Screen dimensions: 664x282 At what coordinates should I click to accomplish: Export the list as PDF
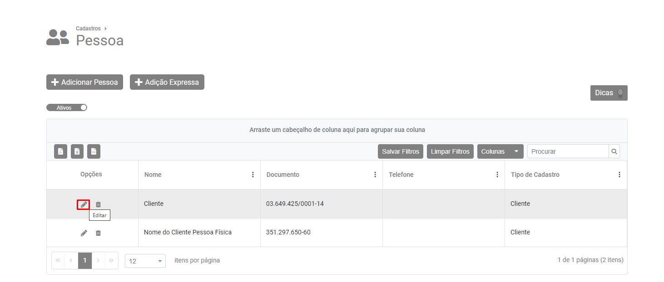pos(60,151)
